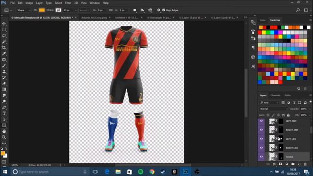Open the Kind layer filter dropdown
The image size is (313, 176).
point(269,103)
